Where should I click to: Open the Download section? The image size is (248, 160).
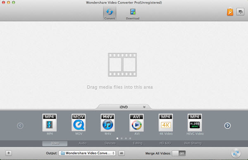pyautogui.click(x=133, y=14)
